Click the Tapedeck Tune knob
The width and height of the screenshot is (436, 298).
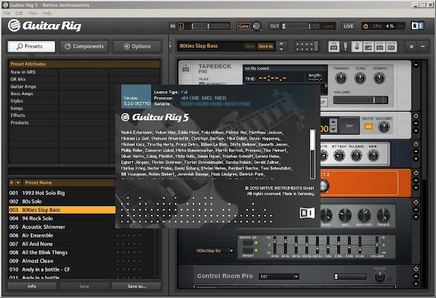(360, 78)
